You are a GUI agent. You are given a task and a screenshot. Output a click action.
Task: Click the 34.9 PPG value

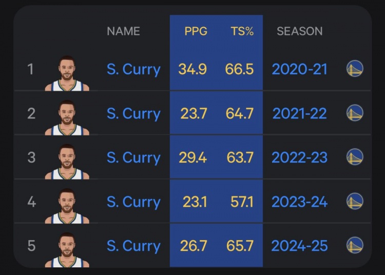(192, 69)
